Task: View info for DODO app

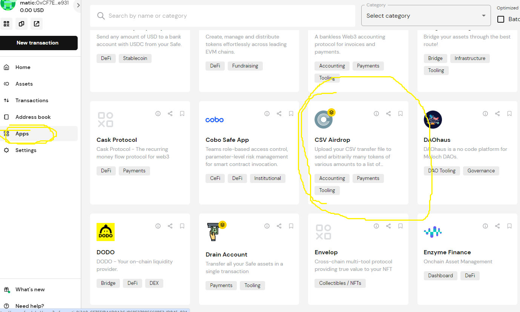Action: [x=158, y=226]
